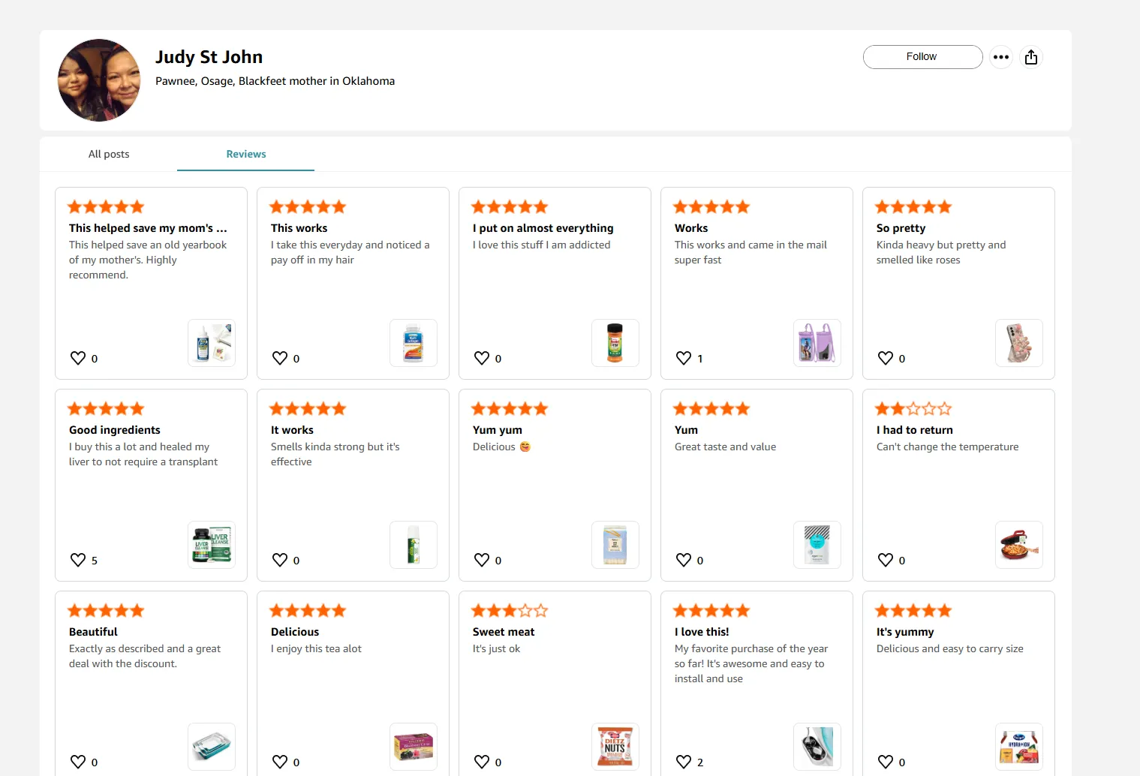Viewport: 1140px width, 776px height.
Task: Open the three-dots more options menu
Action: click(1000, 57)
